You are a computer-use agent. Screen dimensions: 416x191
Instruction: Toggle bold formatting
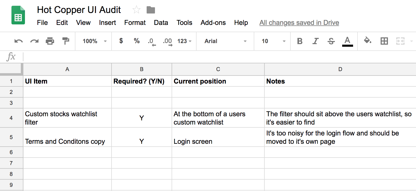pyautogui.click(x=300, y=41)
